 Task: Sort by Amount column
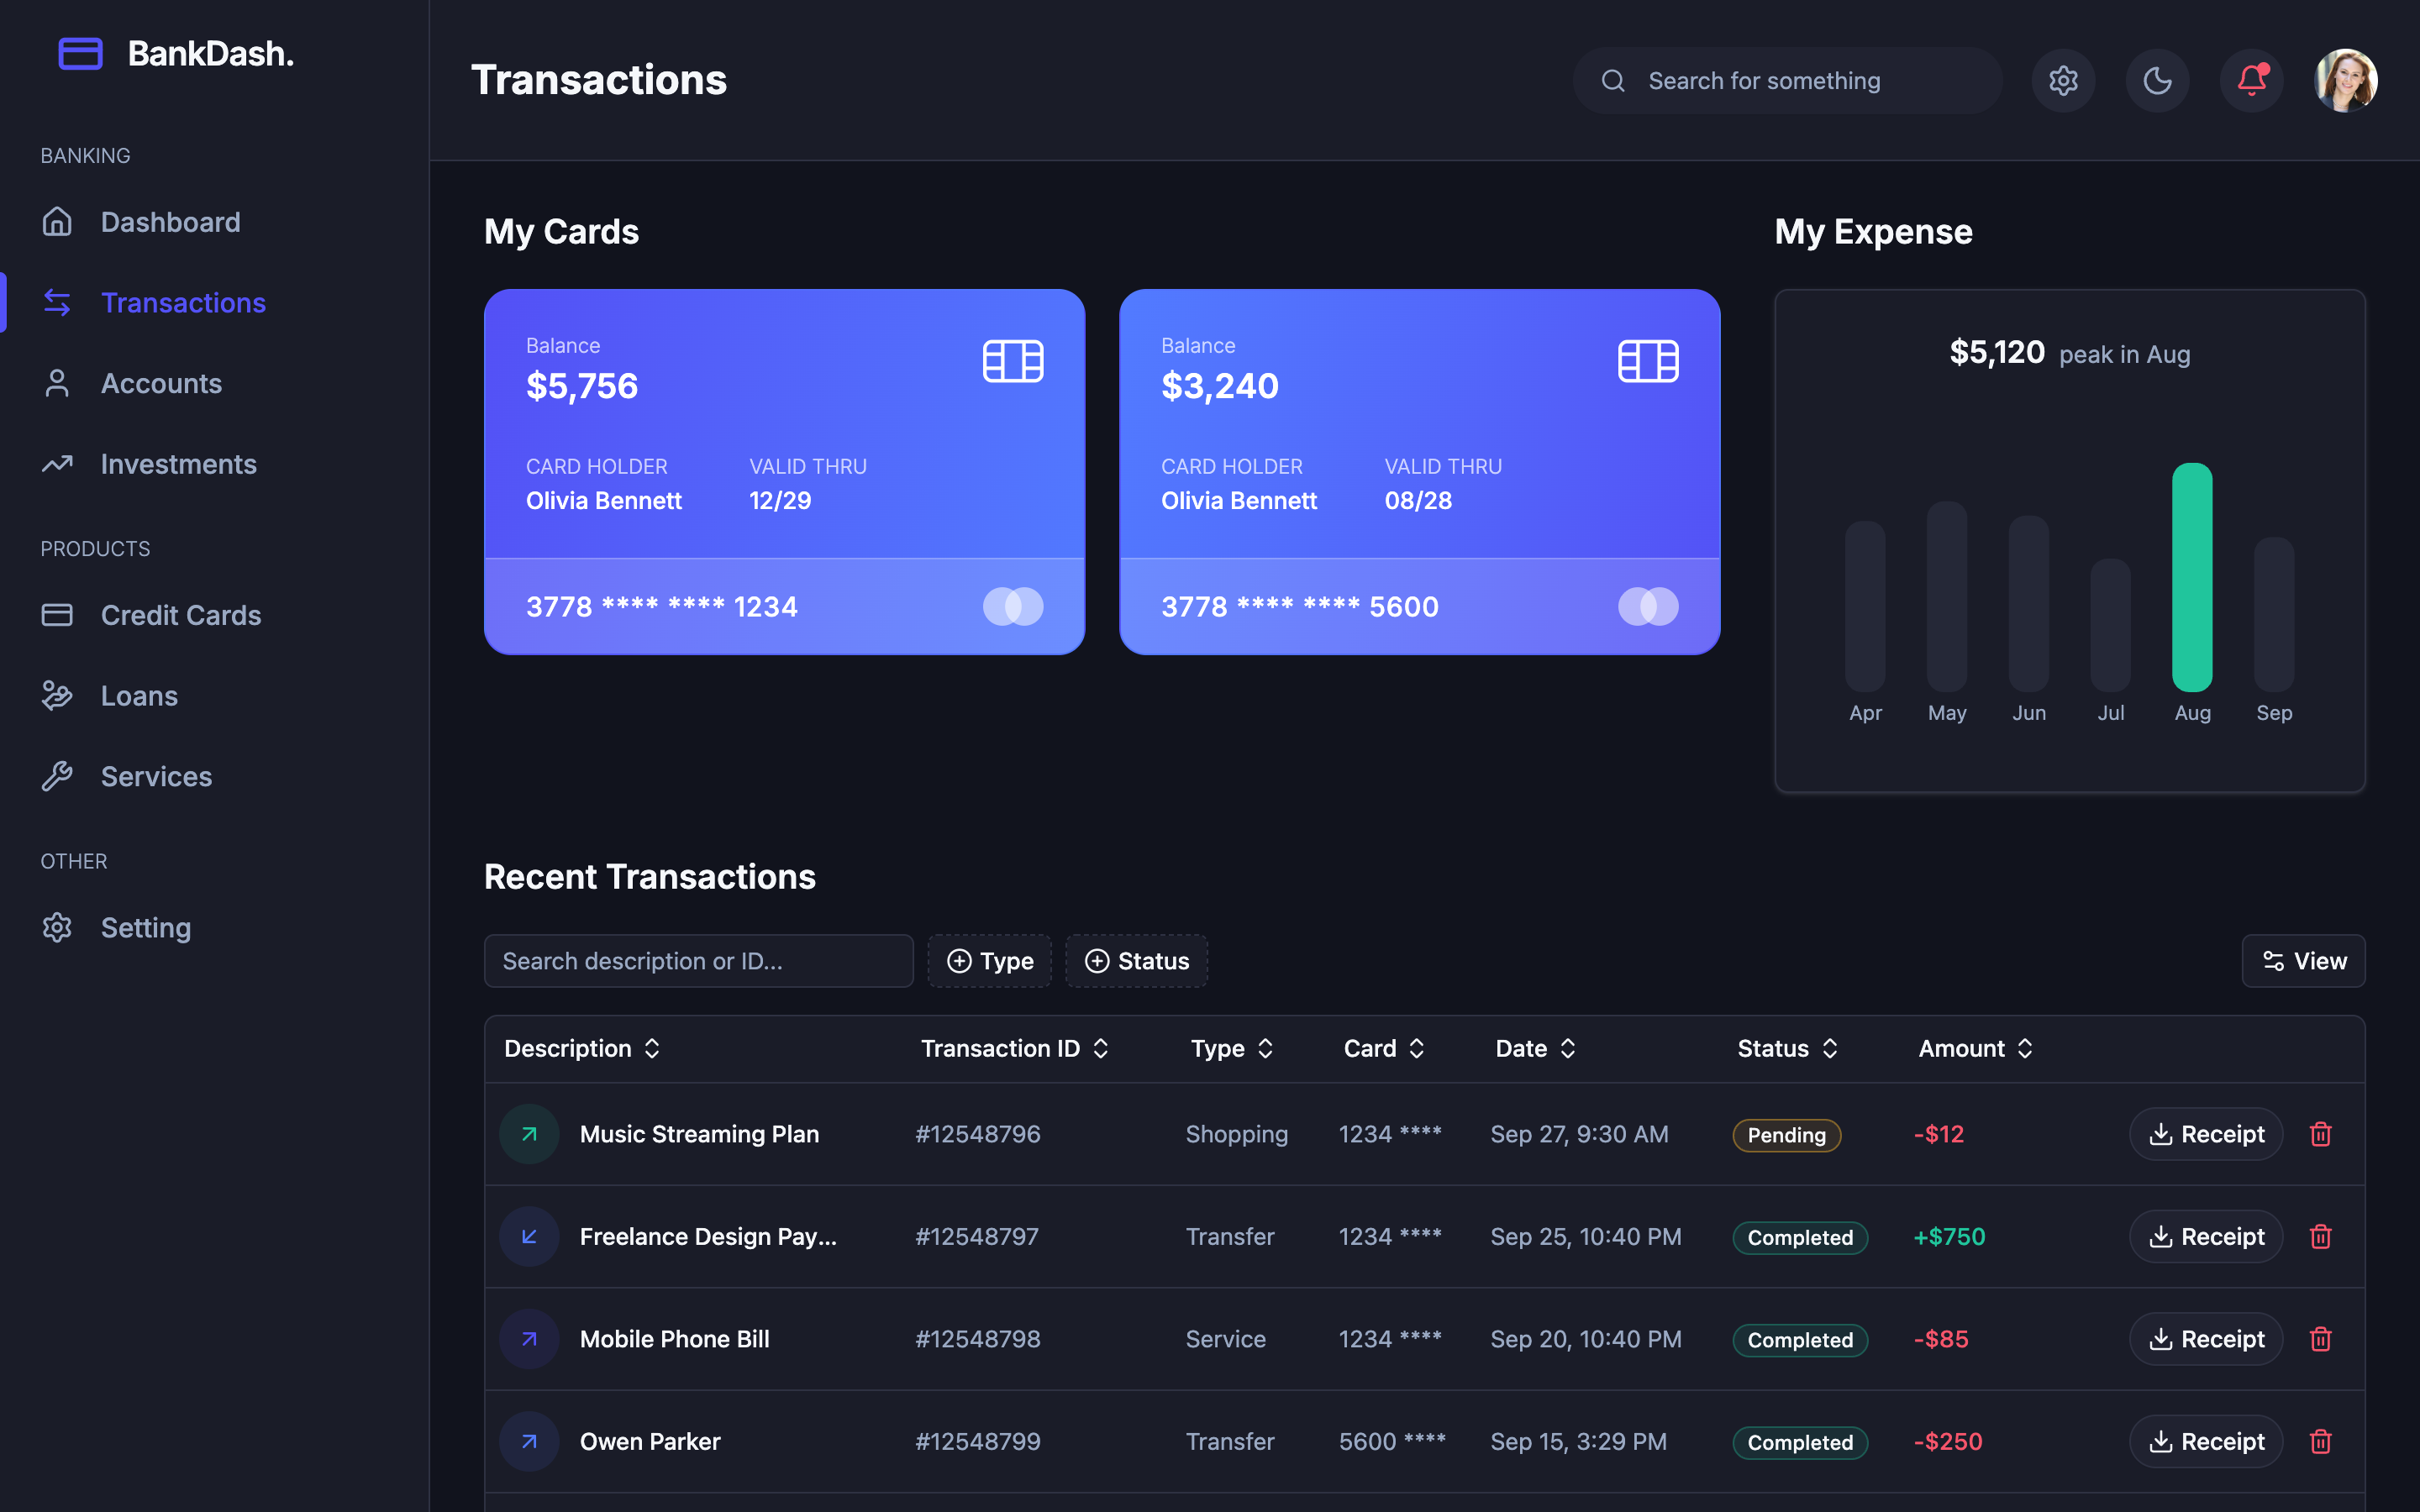(x=1975, y=1048)
